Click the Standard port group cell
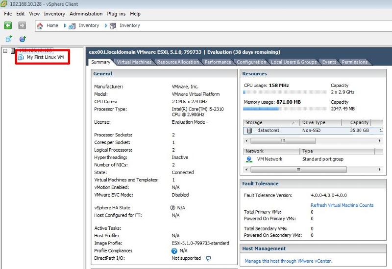The height and width of the screenshot is (269, 392). [x=323, y=159]
